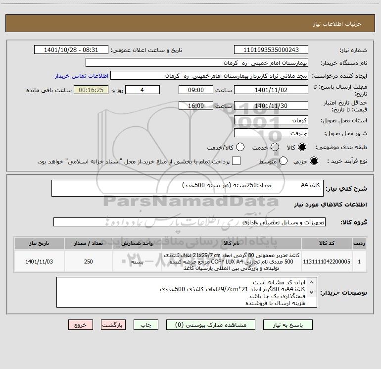
Task: Click the COPY LUX A4 item name cell
Action: pyautogui.click(x=232, y=262)
